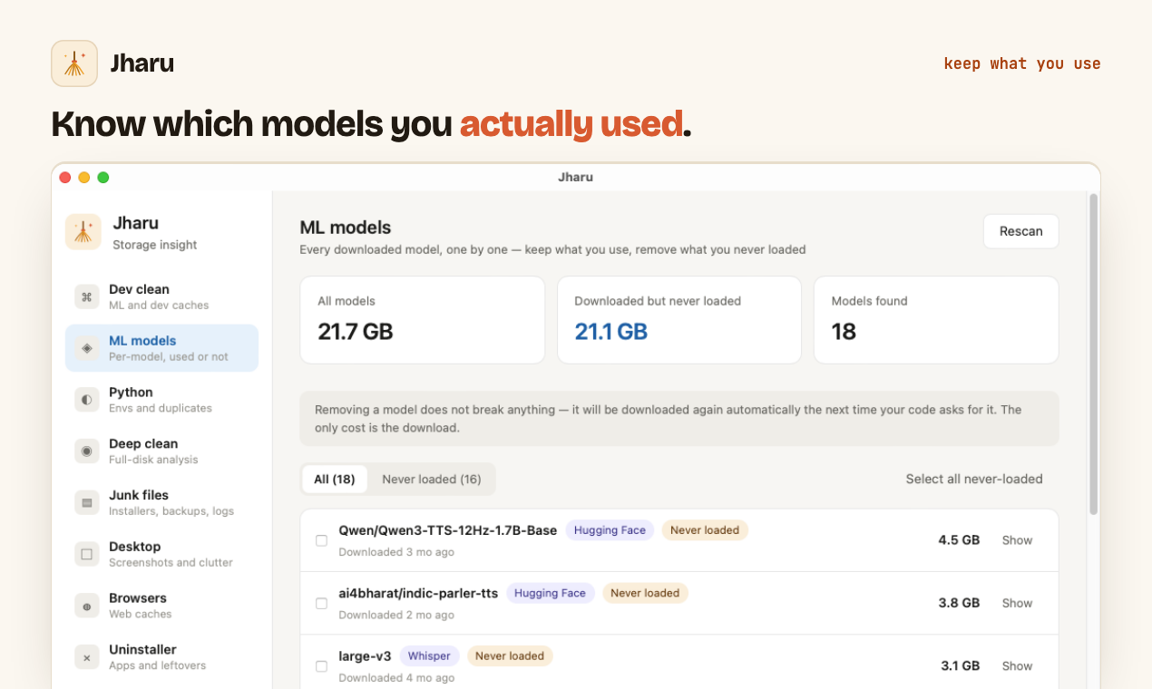
Task: Tick checkbox for ai4bharat/indic-parler-tts model
Action: (321, 603)
